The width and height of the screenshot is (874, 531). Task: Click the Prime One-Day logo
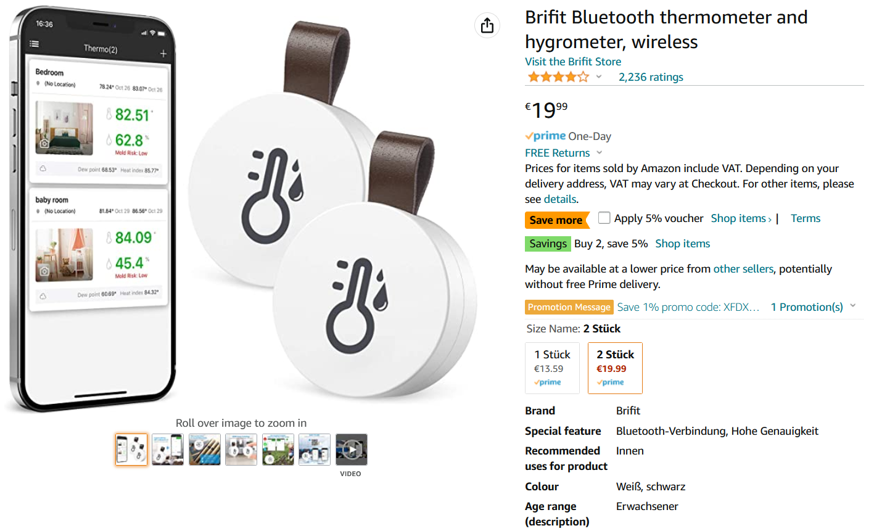point(545,136)
